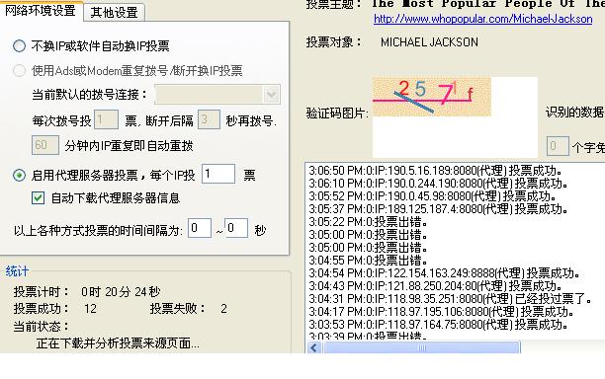Image resolution: width=605 pixels, height=379 pixels.
Task: Click the votes-per-IP input field
Action: (218, 174)
